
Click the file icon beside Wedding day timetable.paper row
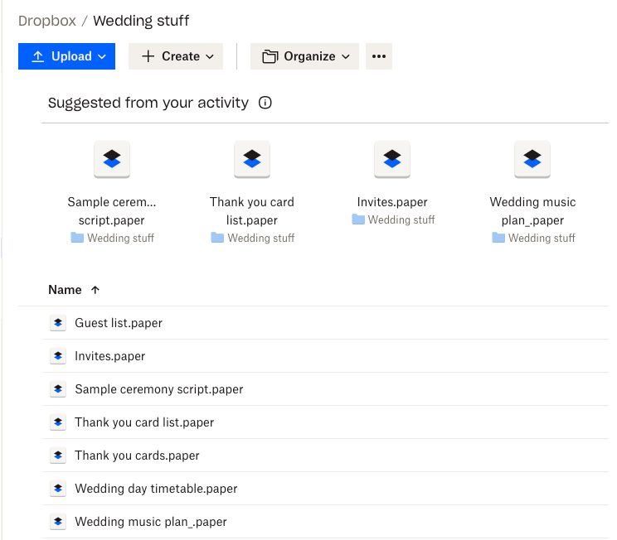(x=58, y=489)
